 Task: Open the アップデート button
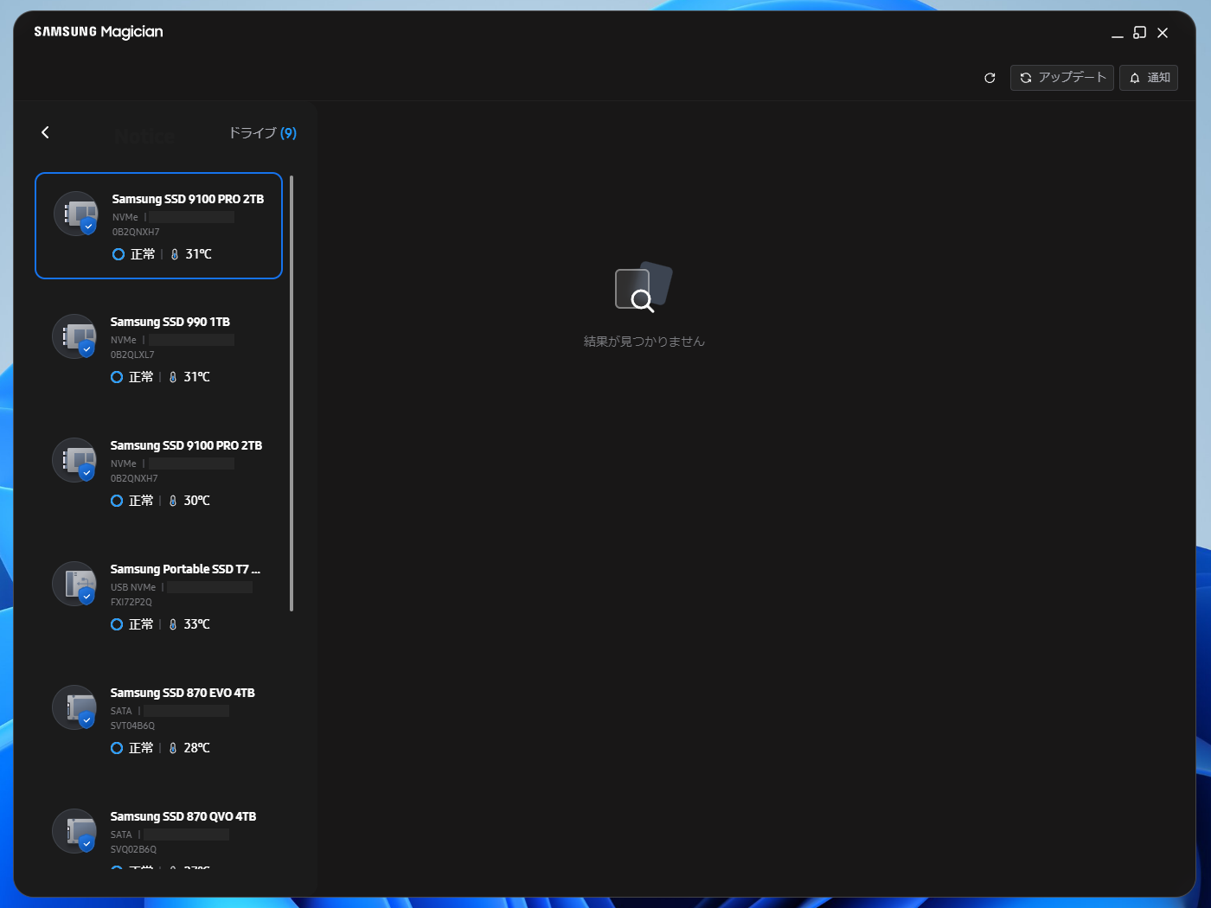(x=1062, y=78)
